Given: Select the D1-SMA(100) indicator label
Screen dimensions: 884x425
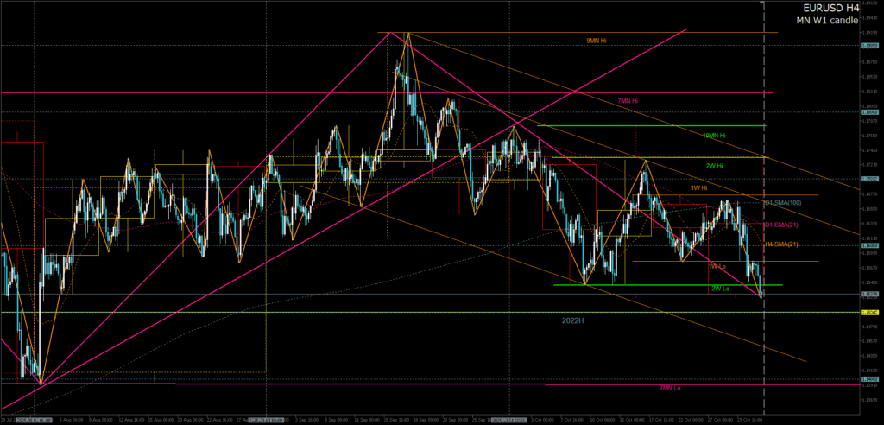Looking at the screenshot, I should (x=784, y=202).
